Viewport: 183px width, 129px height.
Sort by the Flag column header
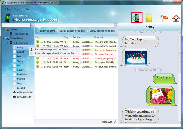pyautogui.click(x=66, y=37)
